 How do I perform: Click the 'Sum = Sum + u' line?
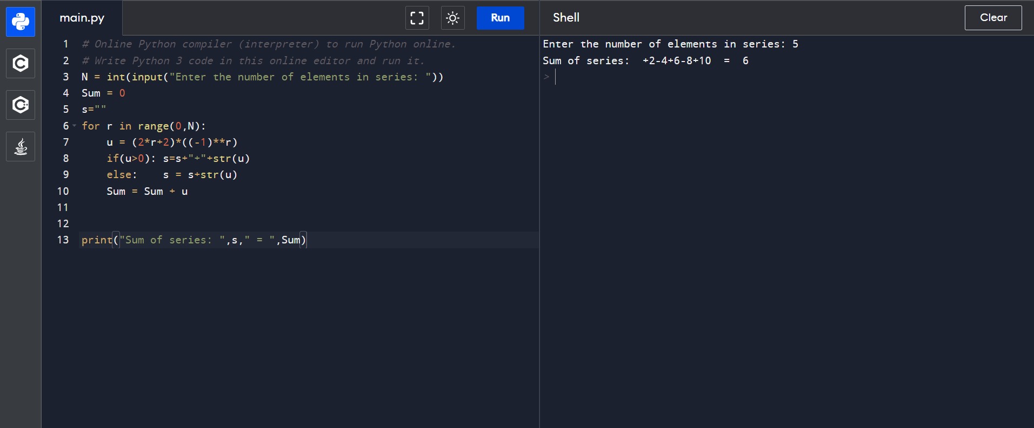147,191
